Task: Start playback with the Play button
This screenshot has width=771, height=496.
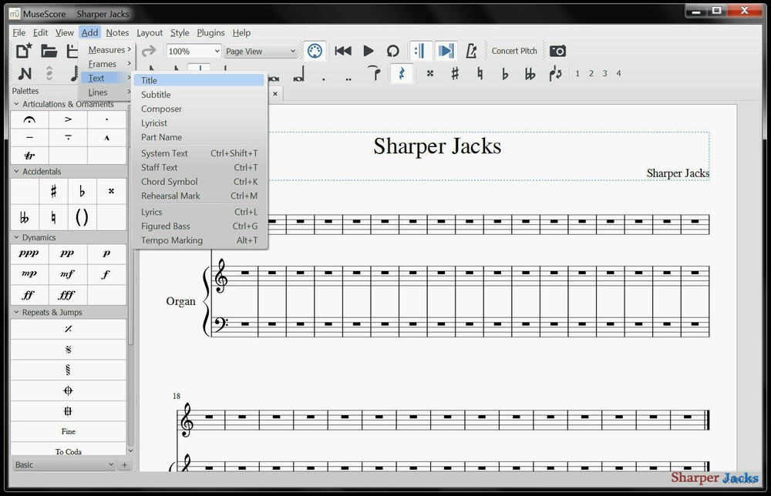Action: 368,51
